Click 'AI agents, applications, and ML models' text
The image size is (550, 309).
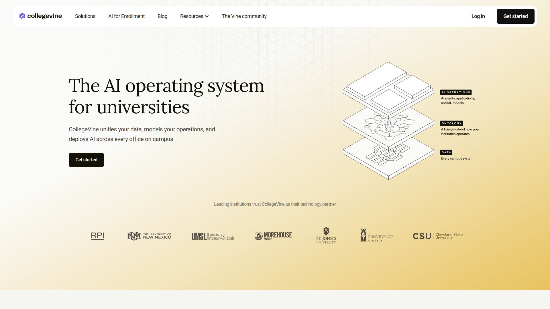[x=458, y=101]
